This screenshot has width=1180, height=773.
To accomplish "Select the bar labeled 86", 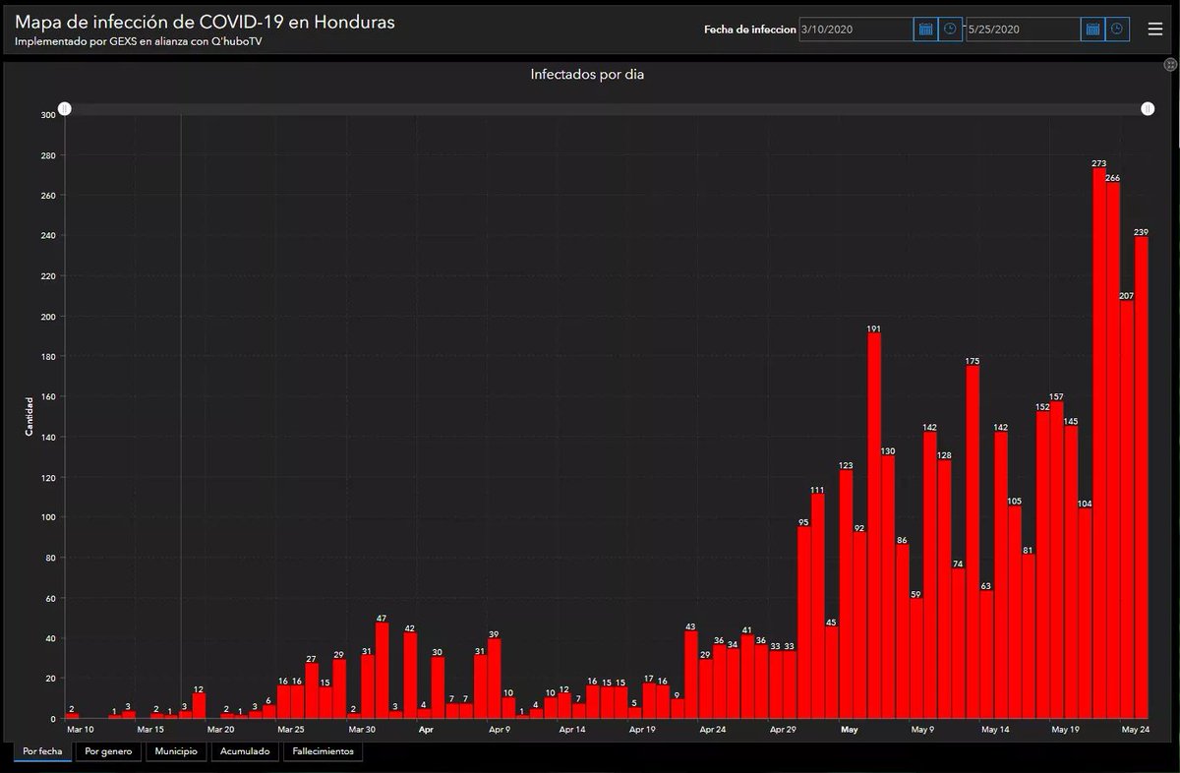I will pos(902,632).
